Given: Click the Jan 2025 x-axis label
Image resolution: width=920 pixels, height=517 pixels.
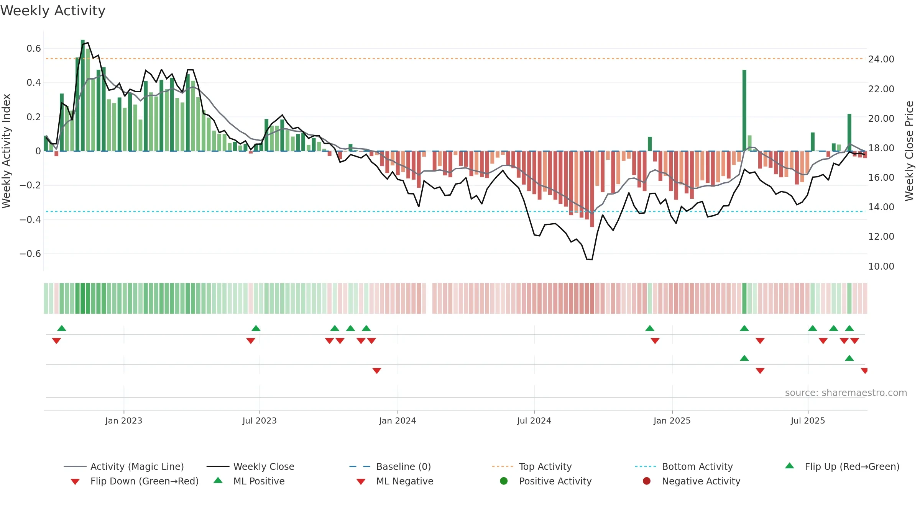Looking at the screenshot, I should point(672,421).
